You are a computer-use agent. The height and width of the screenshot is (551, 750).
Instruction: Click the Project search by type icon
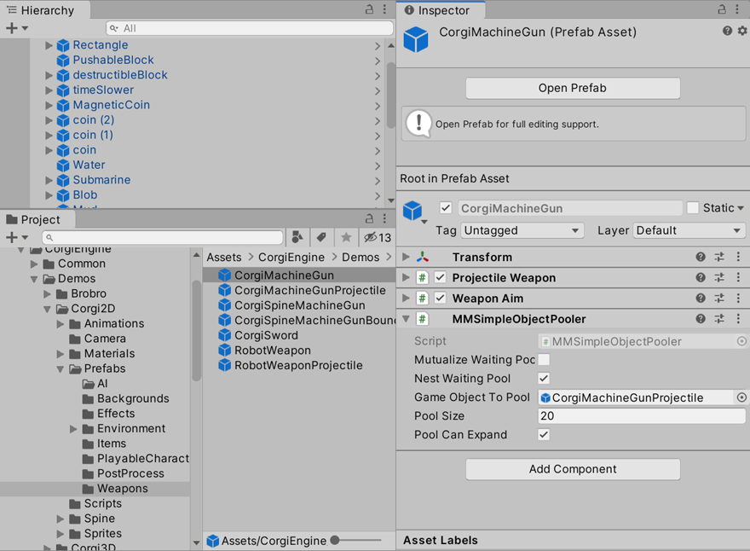297,237
